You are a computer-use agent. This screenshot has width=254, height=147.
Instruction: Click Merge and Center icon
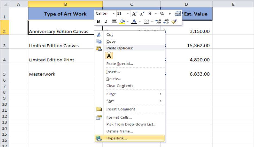click(x=178, y=14)
